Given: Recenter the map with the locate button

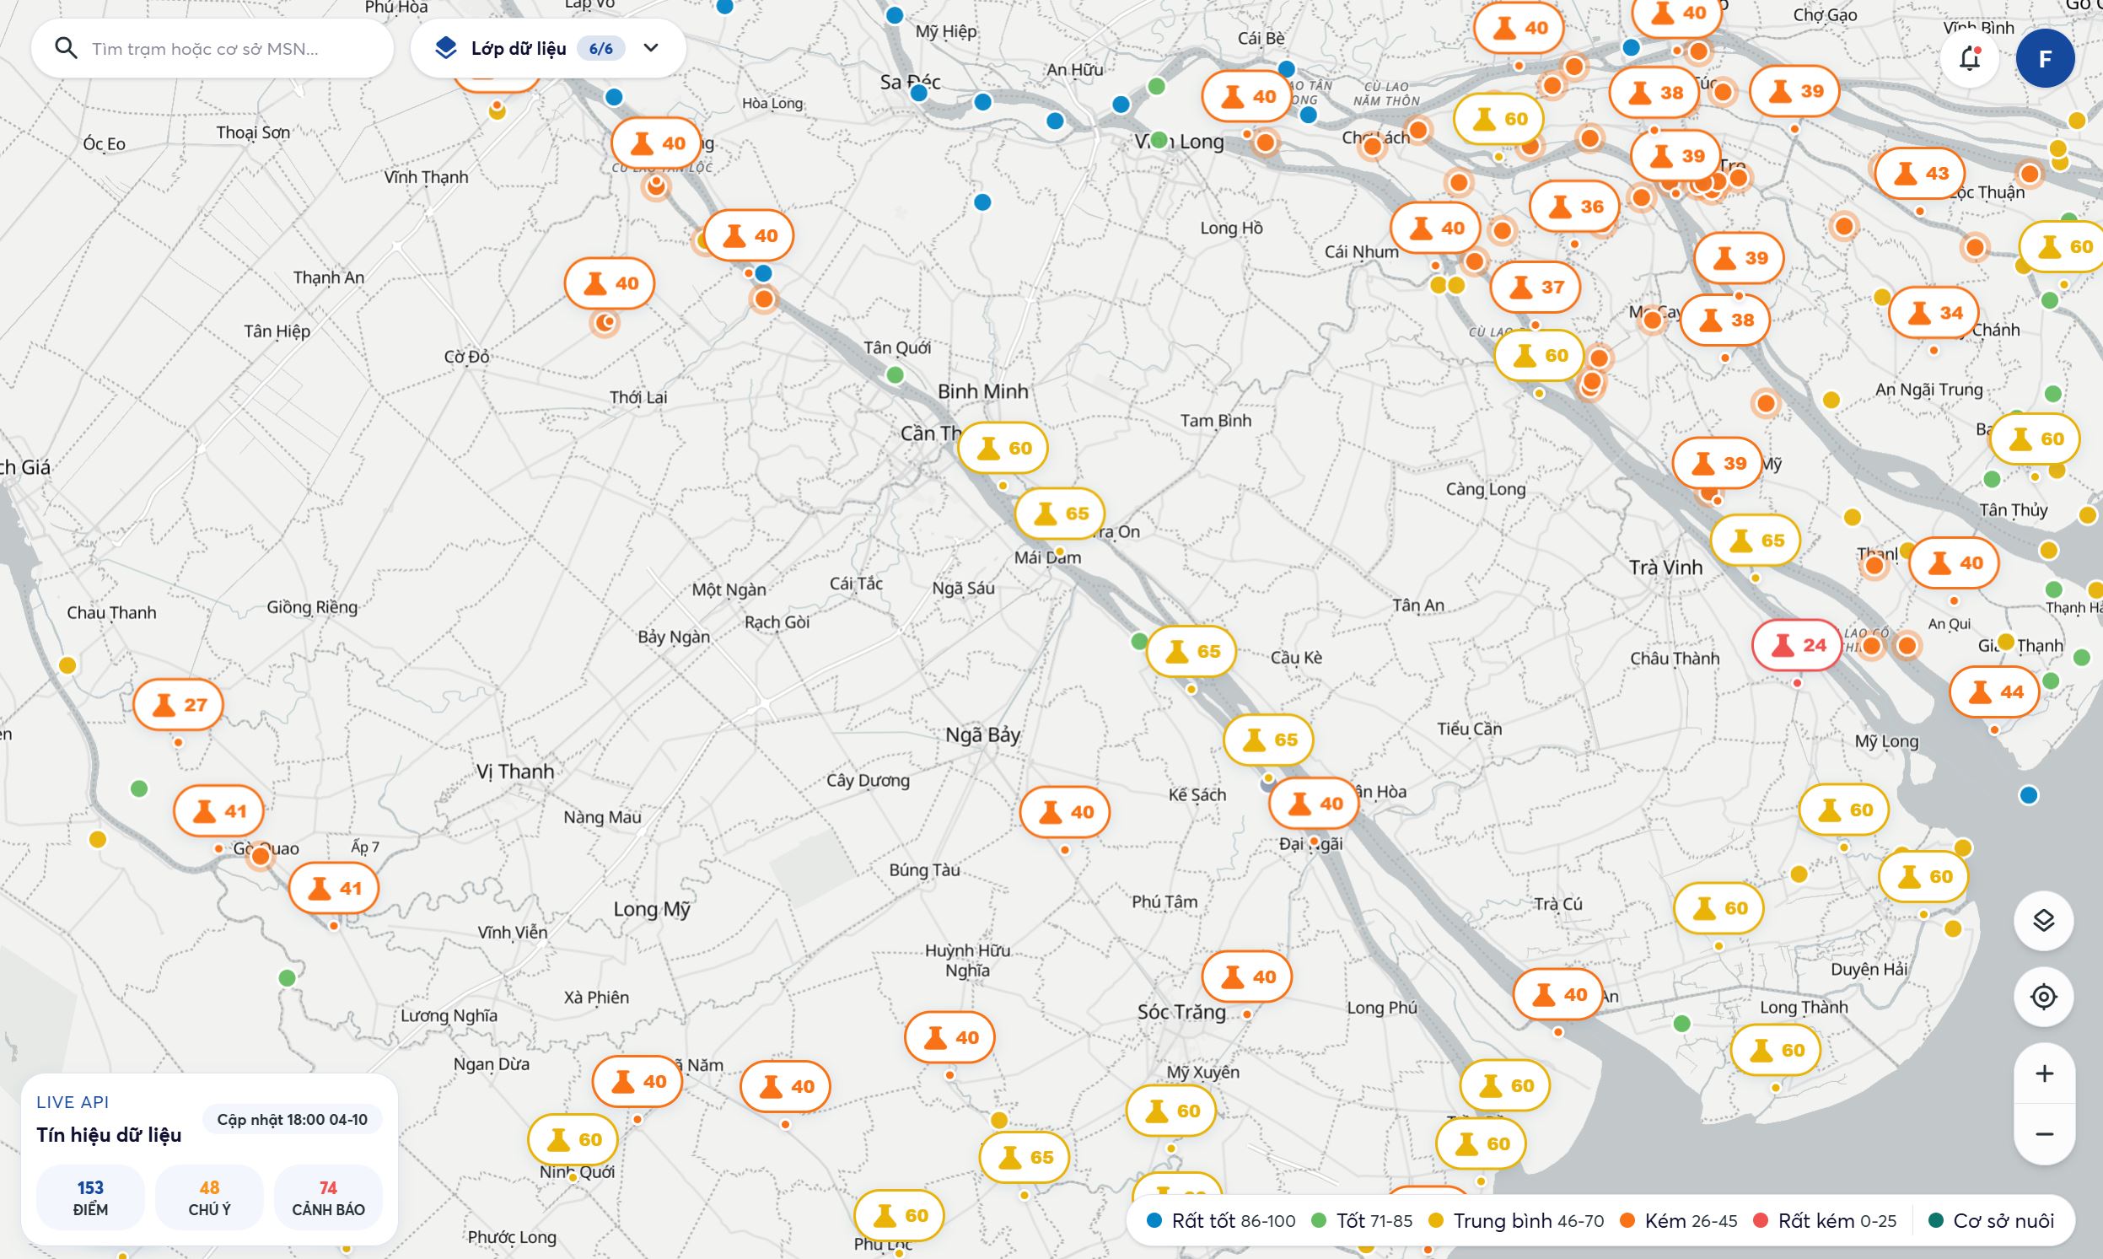Looking at the screenshot, I should (x=2044, y=996).
